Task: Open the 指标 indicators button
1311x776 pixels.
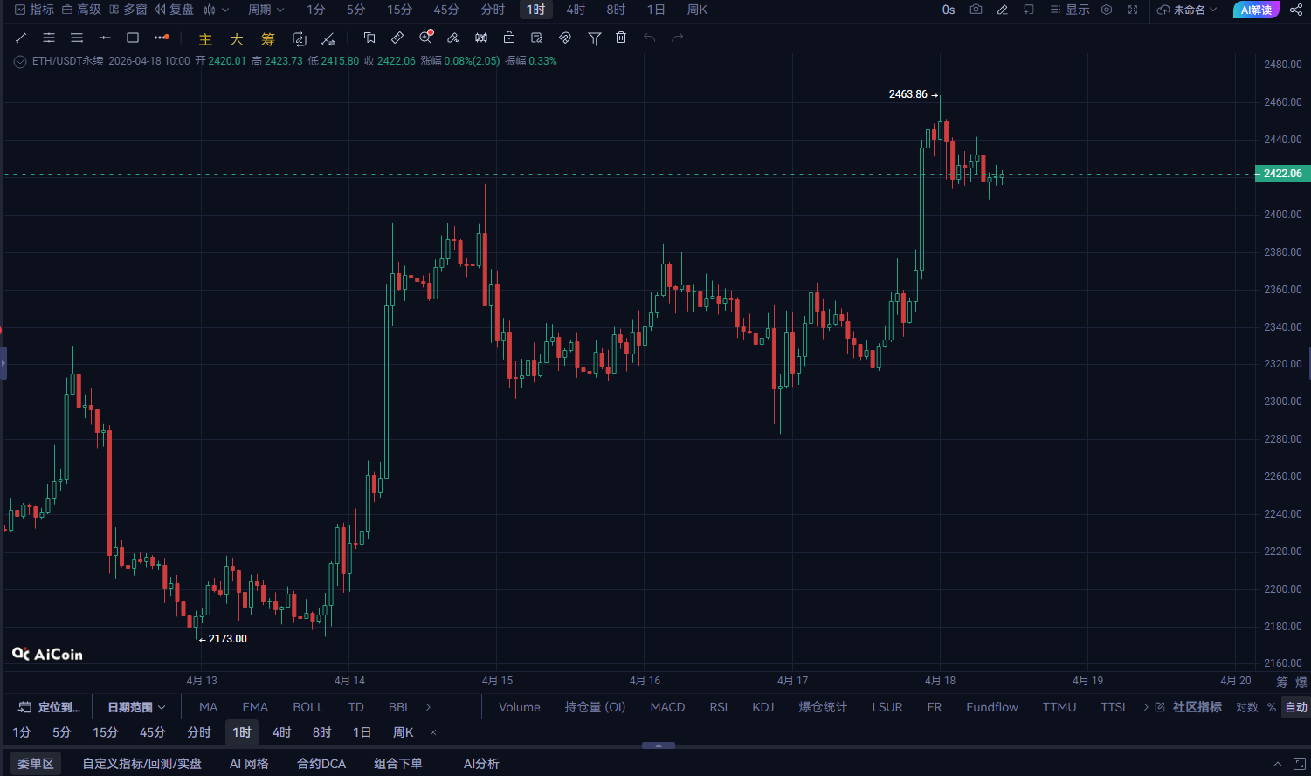Action: (x=34, y=10)
